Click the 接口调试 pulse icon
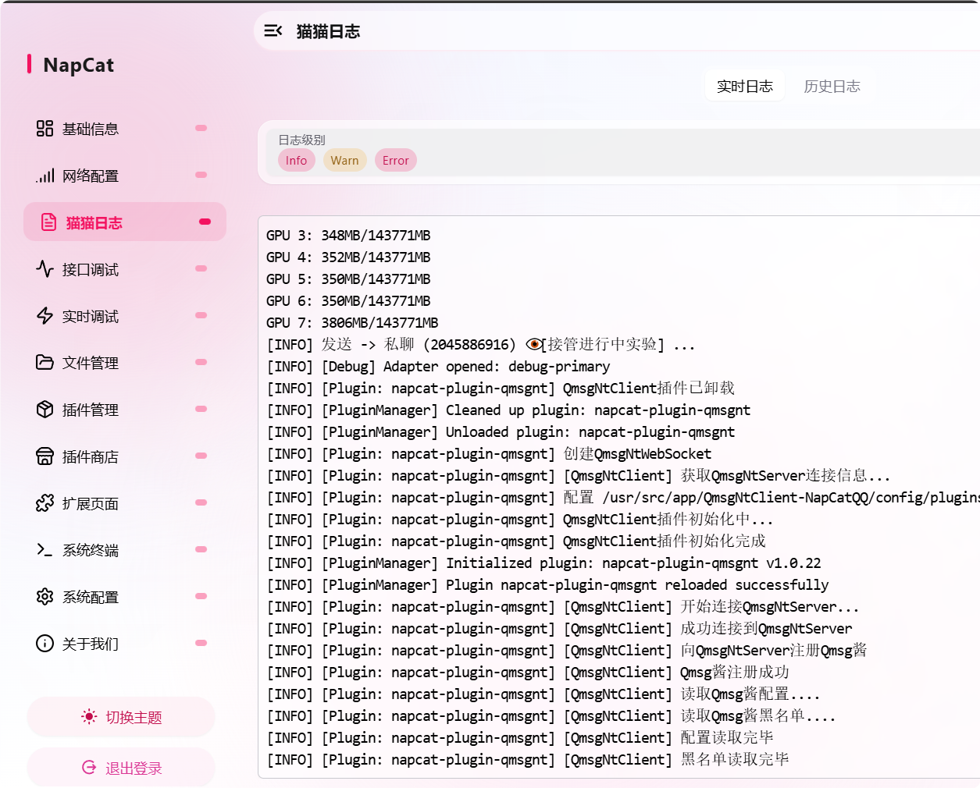 coord(45,269)
